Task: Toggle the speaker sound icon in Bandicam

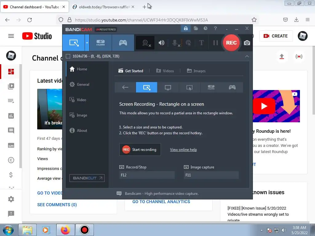Action: [x=161, y=43]
